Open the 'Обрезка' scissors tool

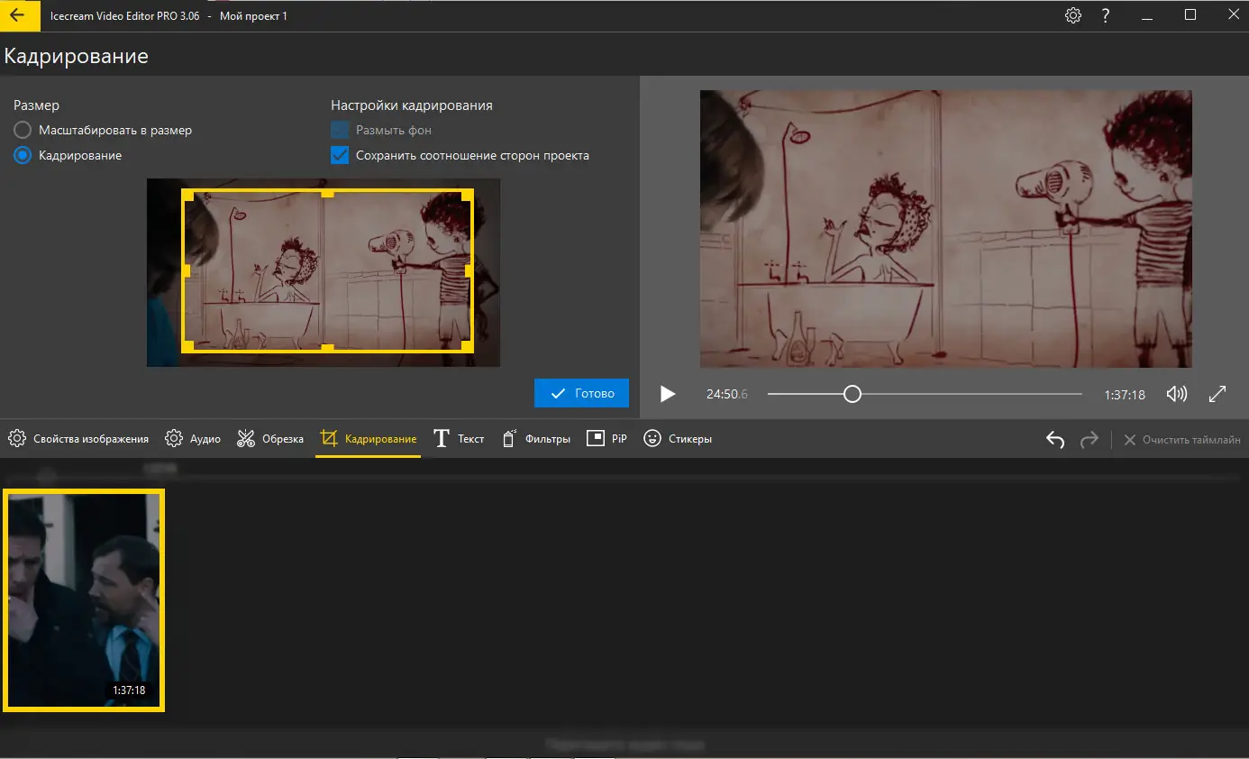270,439
